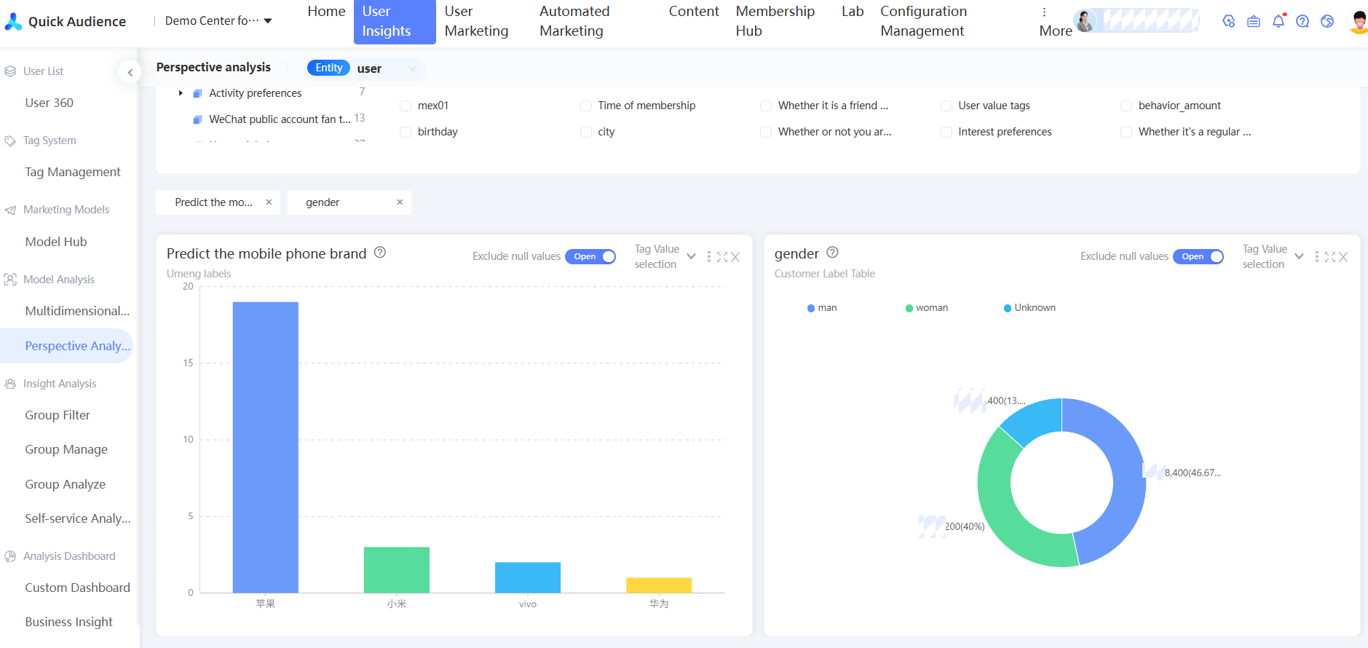Open more options on the phone brand chart
The height and width of the screenshot is (648, 1368).
pyautogui.click(x=709, y=257)
